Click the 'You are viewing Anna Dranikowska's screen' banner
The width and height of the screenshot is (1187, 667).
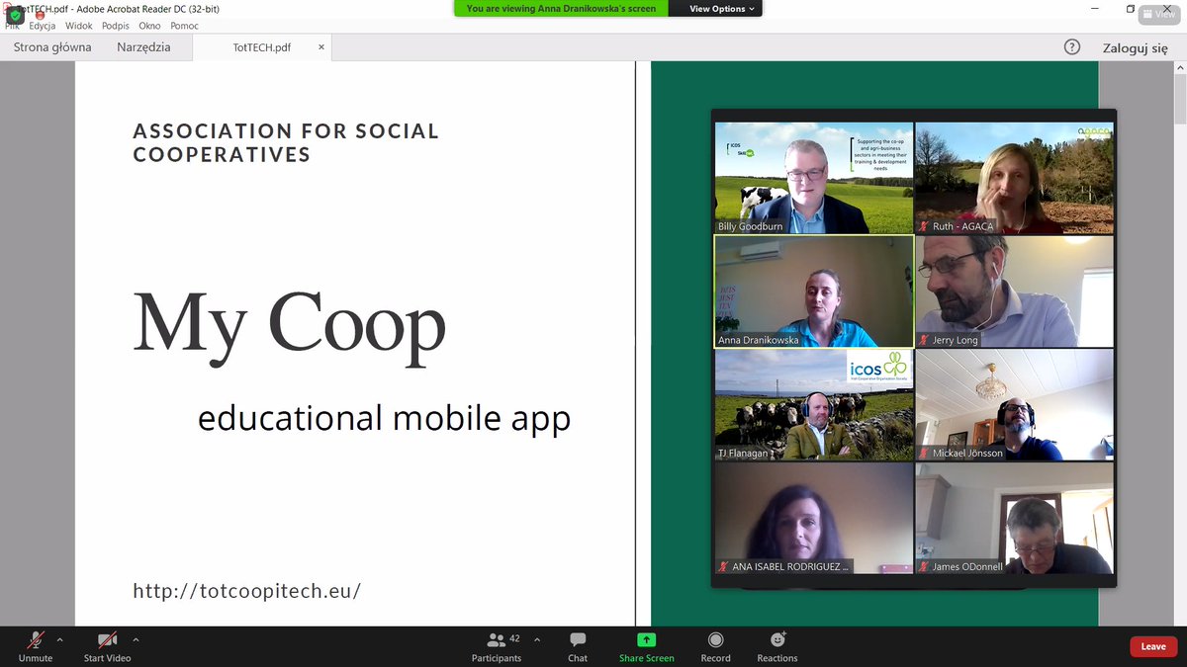[561, 9]
